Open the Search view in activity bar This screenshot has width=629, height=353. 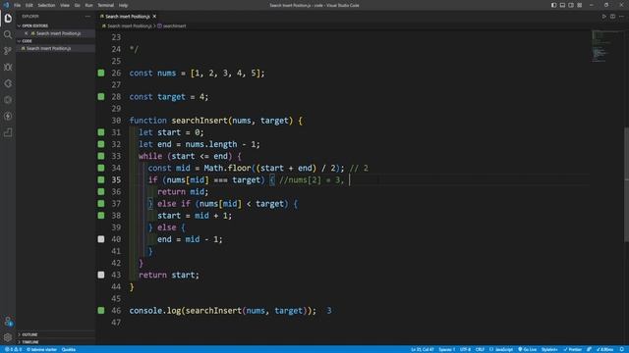(8, 35)
